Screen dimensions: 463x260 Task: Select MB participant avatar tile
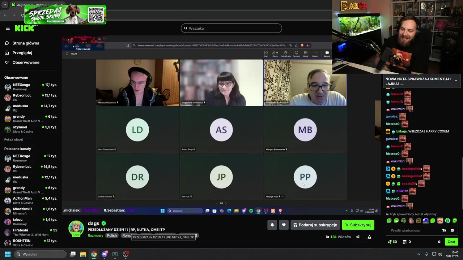(305, 130)
